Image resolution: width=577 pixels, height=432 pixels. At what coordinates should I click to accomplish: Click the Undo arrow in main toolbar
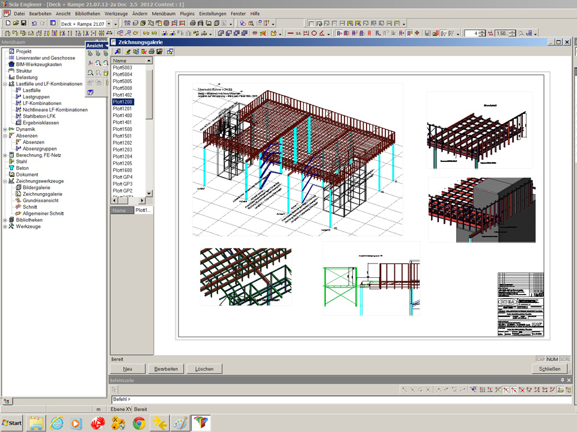pyautogui.click(x=34, y=23)
